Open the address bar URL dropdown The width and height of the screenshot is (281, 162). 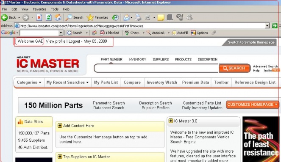tap(267, 26)
